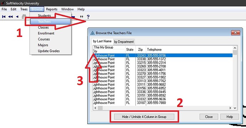The image size is (246, 128).
Task: Select row with phone 305-555-2708
Action: pyautogui.click(x=163, y=66)
